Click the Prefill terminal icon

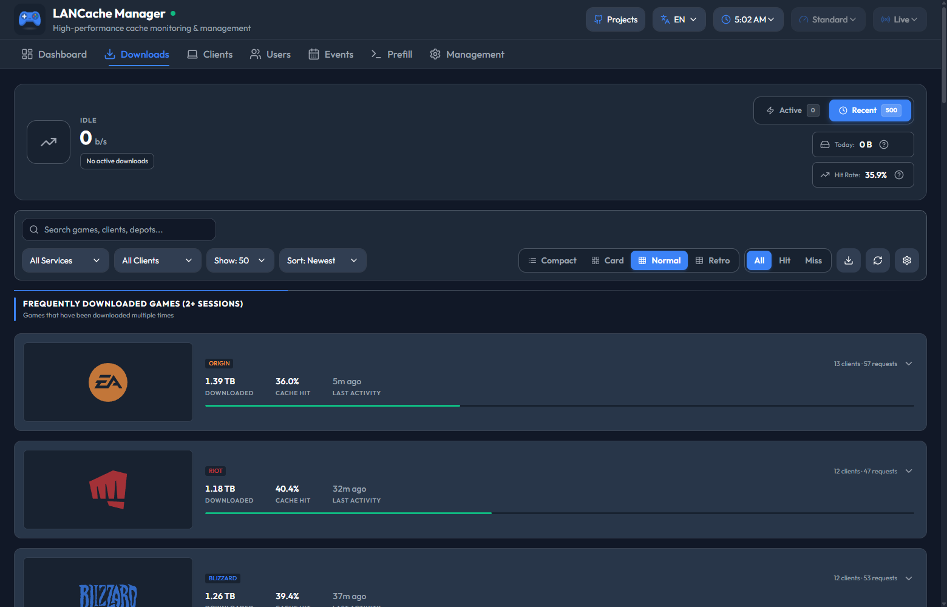click(376, 54)
